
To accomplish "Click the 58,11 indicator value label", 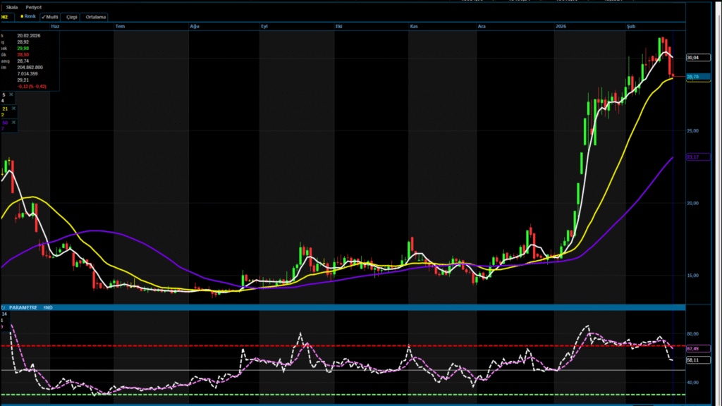I will pyautogui.click(x=692, y=359).
